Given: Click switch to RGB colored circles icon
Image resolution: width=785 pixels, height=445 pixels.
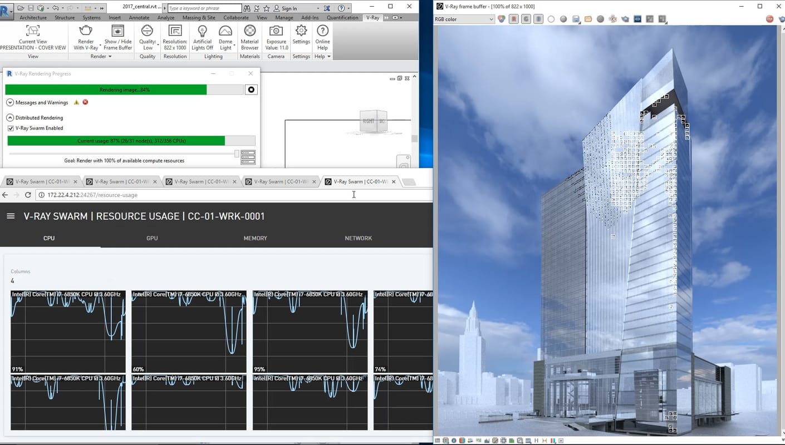Looking at the screenshot, I should pos(501,19).
